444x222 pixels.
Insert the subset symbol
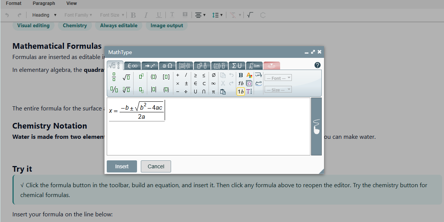[204, 84]
